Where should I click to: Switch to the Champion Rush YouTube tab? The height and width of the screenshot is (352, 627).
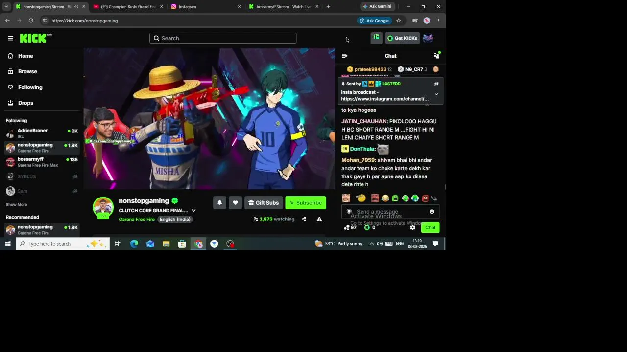point(128,7)
